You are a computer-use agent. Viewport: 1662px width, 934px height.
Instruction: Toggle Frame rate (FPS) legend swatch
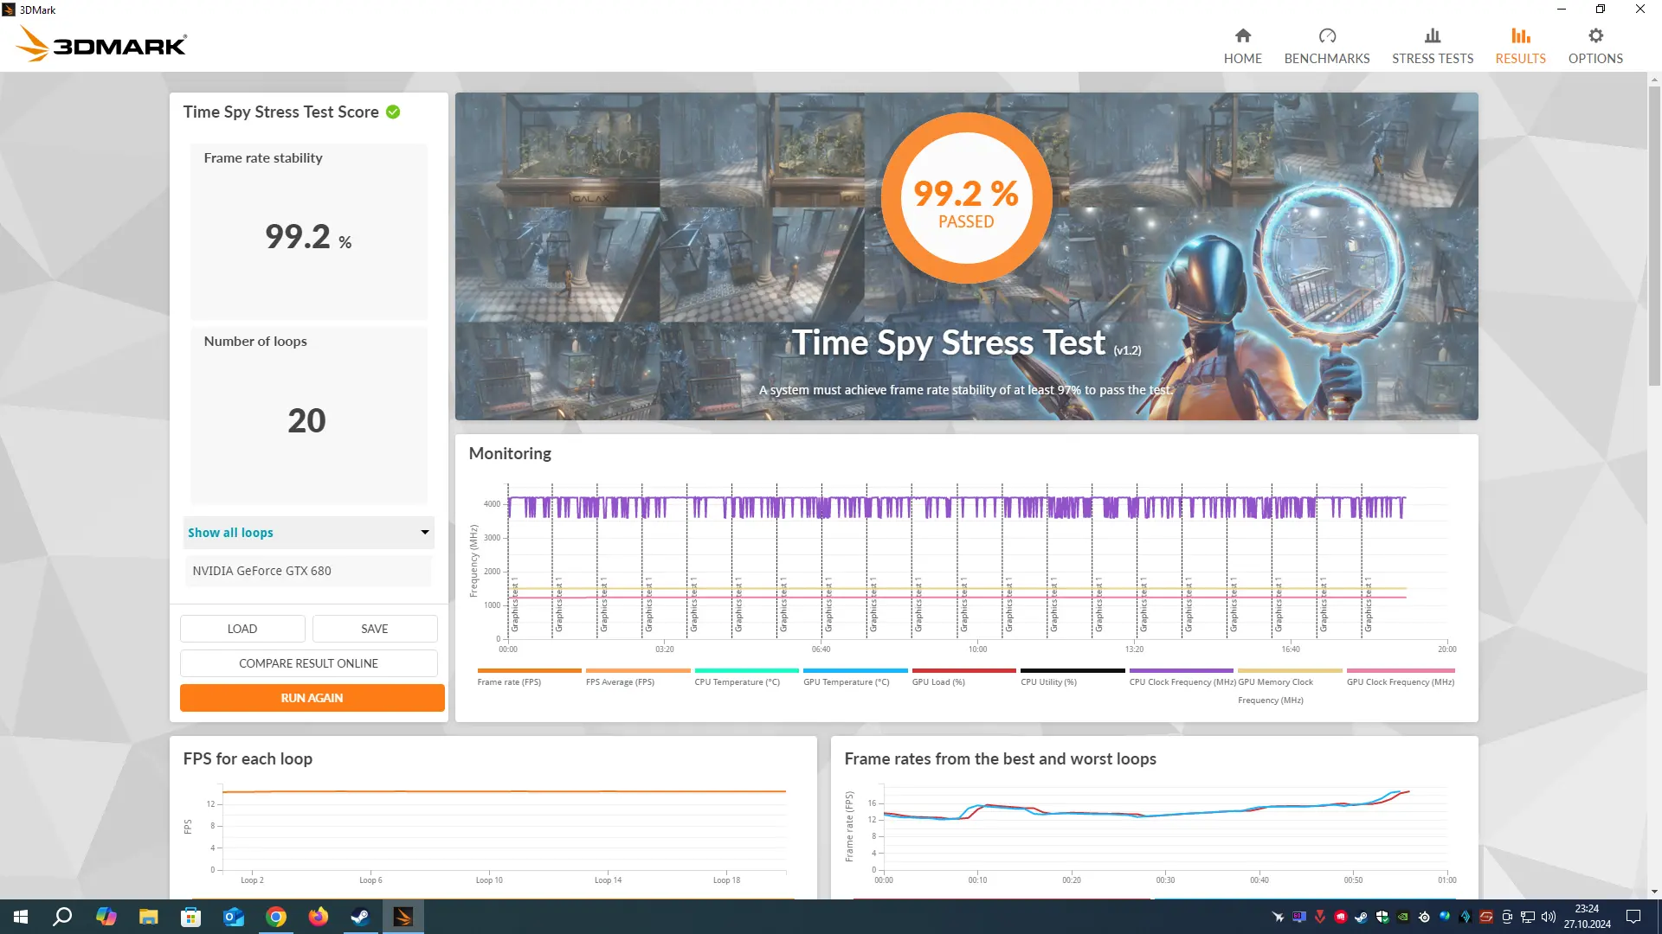coord(529,670)
